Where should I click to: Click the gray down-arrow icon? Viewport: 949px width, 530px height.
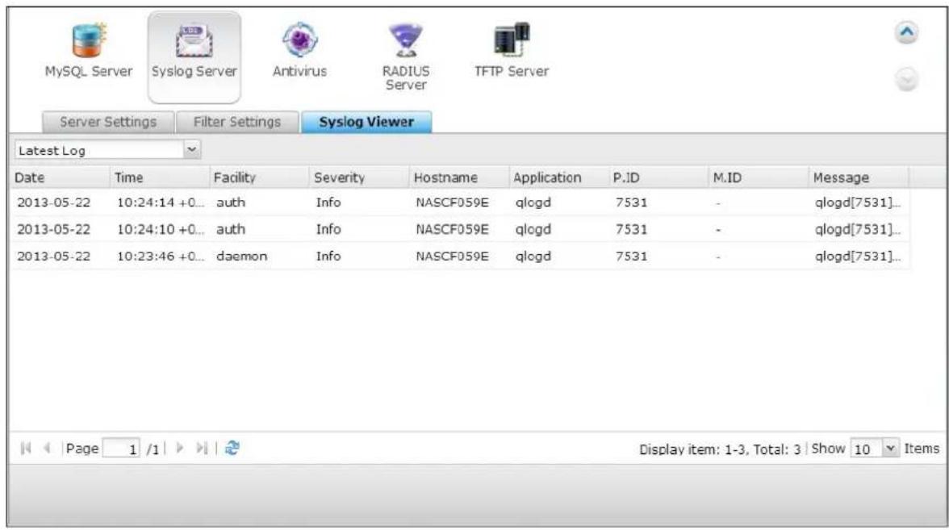(x=906, y=79)
